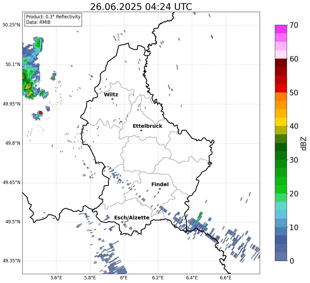Image resolution: width=310 pixels, height=283 pixels.
Task: Click the Wiltz cross marker
Action: (x=112, y=99)
